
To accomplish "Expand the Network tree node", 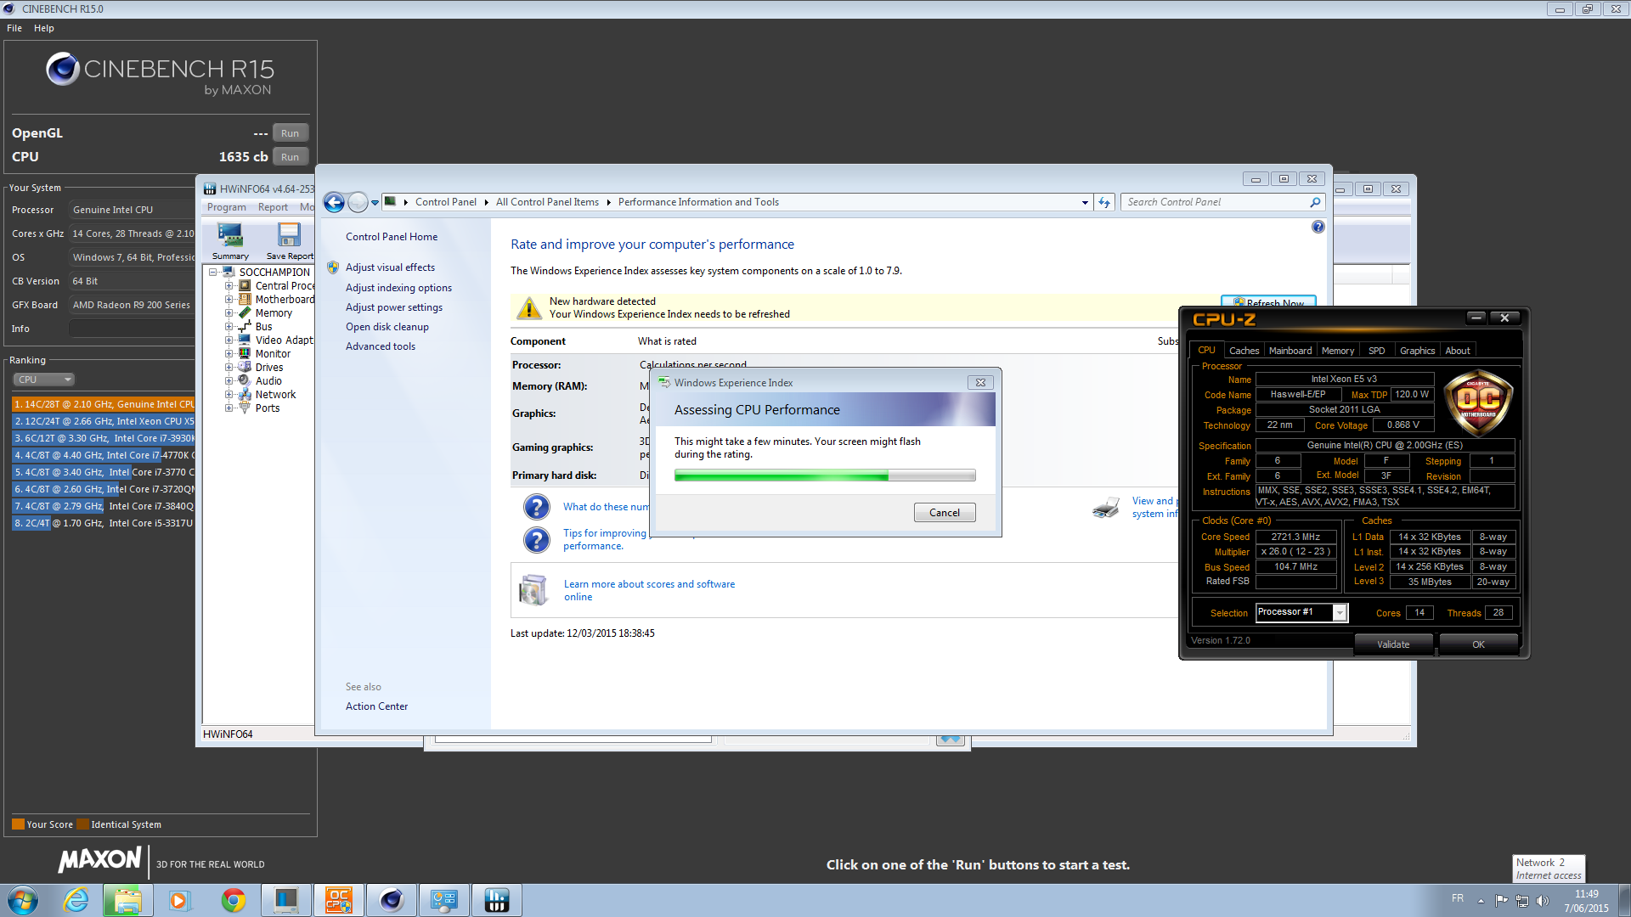I will click(x=229, y=395).
